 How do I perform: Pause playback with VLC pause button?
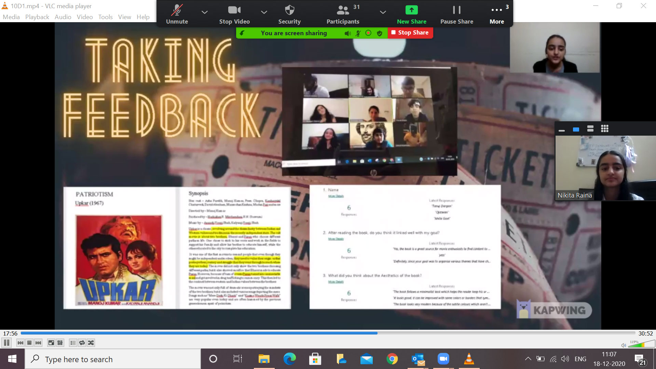click(x=6, y=343)
